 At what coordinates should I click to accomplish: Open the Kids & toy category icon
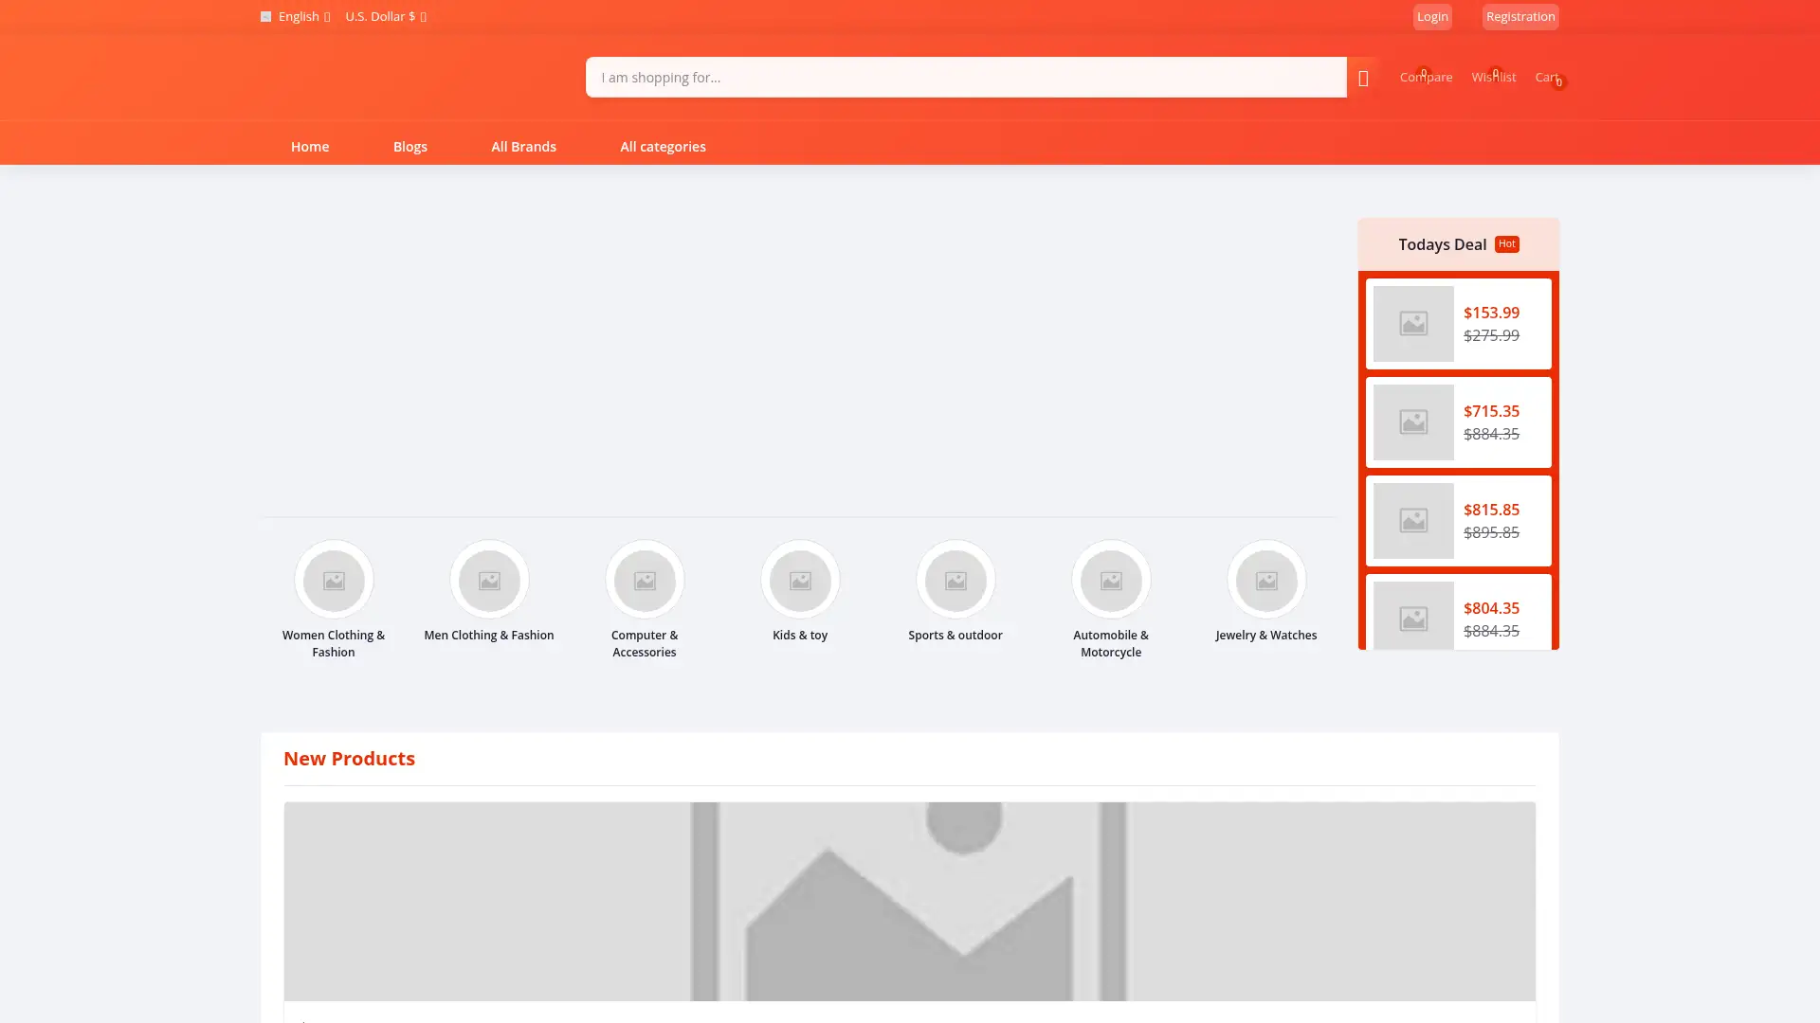pos(800,580)
